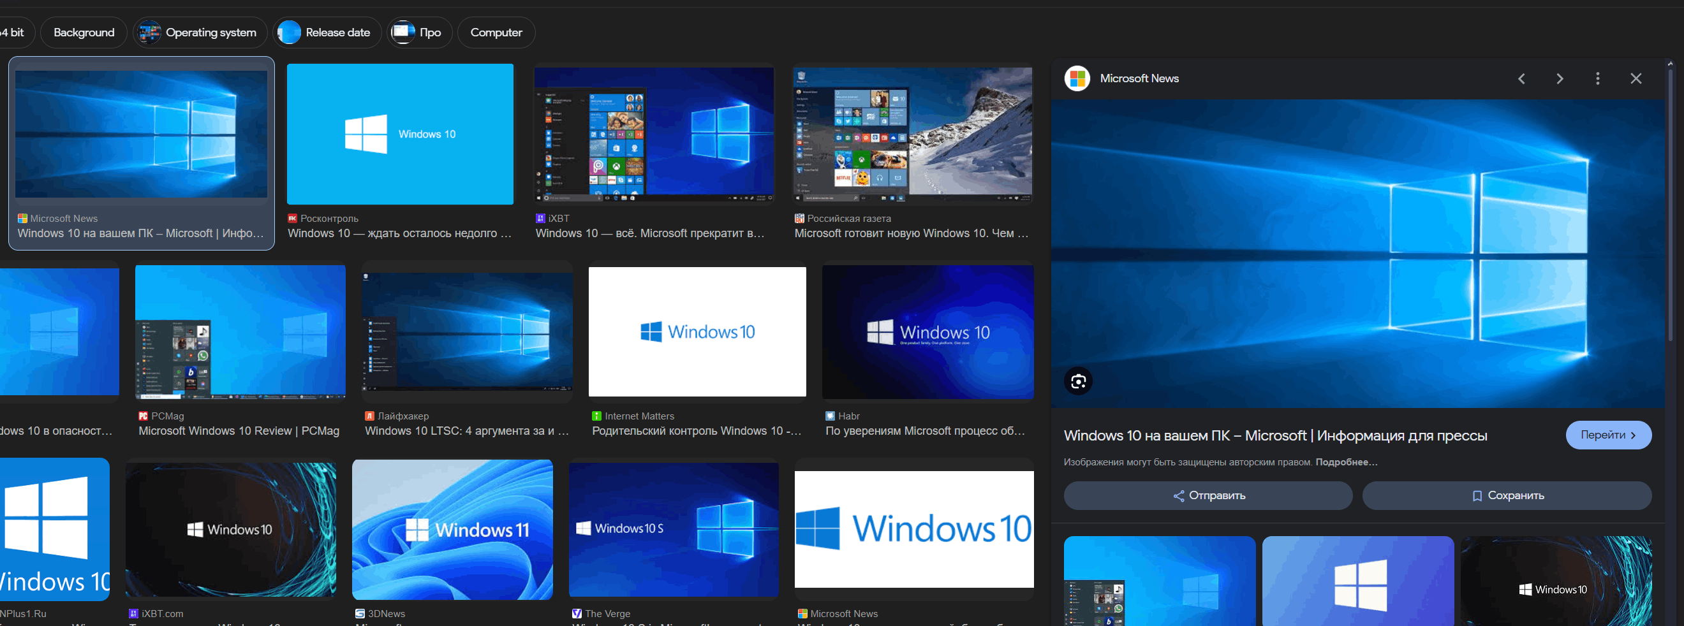Open preview title Windows 10 на вашем ПК link
1684x626 pixels.
pos(1274,435)
